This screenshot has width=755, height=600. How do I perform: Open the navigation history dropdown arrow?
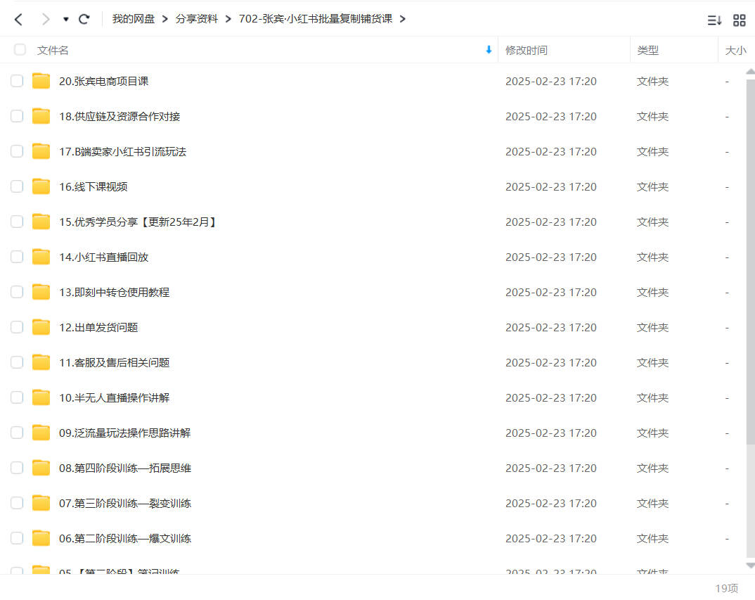(66, 19)
